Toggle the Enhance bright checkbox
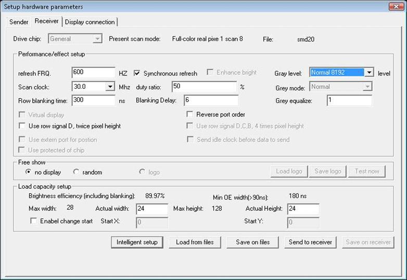 210,72
